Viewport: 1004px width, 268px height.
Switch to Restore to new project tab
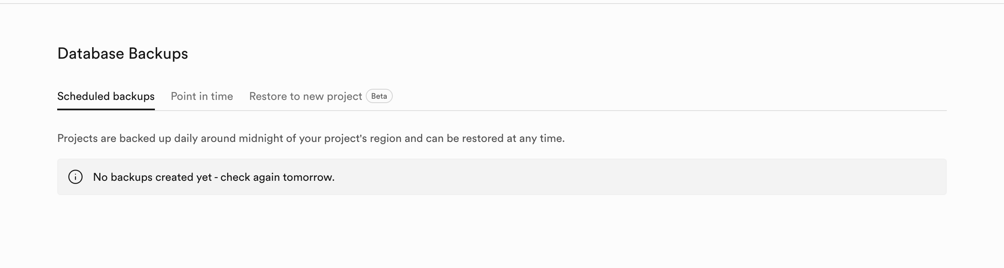click(x=305, y=96)
